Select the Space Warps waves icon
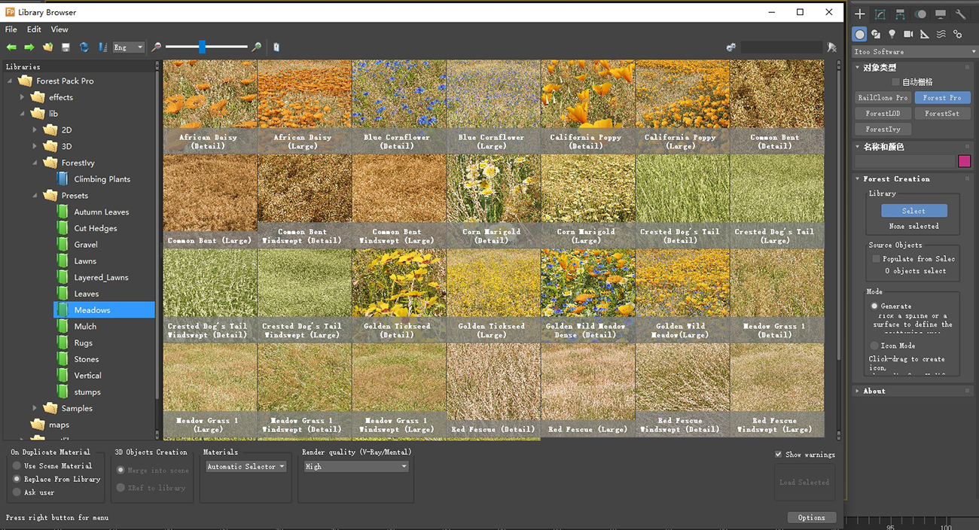Viewport: 979px width, 530px height. [x=941, y=35]
